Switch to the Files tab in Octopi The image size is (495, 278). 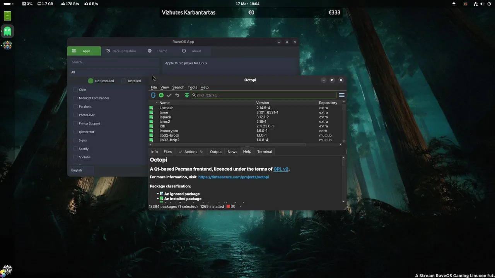167,152
